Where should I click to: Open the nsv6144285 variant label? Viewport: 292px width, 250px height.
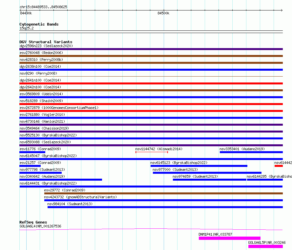coord(269,176)
